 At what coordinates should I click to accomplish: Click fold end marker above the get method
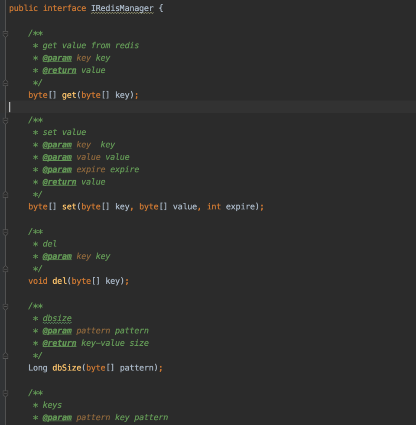5,83
